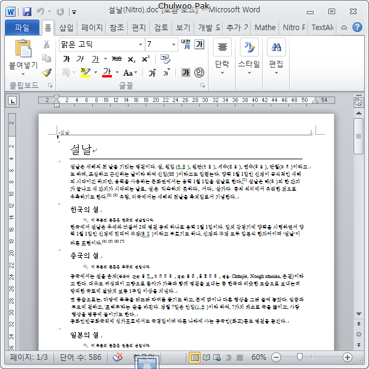This screenshot has height=369, width=369.
Task: Open the 클립보드 dialog launcher
Action: tap(50, 85)
